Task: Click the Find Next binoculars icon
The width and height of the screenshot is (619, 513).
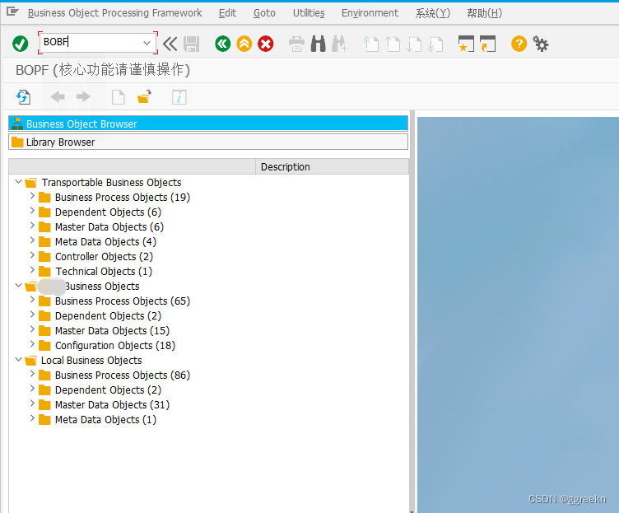Action: tap(339, 44)
